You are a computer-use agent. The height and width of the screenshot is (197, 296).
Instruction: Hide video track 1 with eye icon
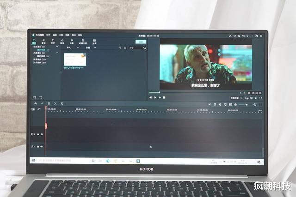click(42, 134)
